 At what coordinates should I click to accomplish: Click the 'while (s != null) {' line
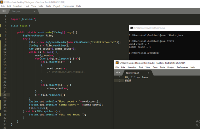43,52
